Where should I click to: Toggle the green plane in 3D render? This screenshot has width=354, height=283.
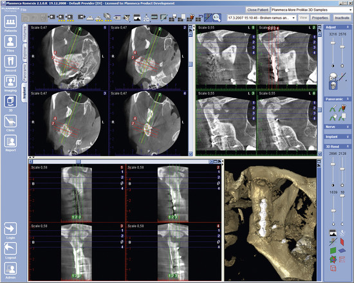[333, 250]
